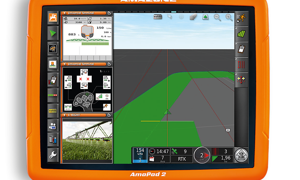Image resolution: width=300 pixels, height=180 pixels.
Task: Tap the green play arrow in left sidebar
Action: pos(53,33)
